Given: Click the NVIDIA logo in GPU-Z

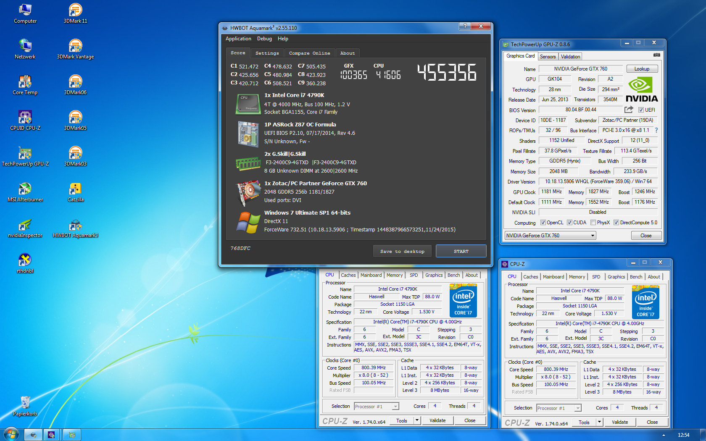Looking at the screenshot, I should click(x=642, y=89).
